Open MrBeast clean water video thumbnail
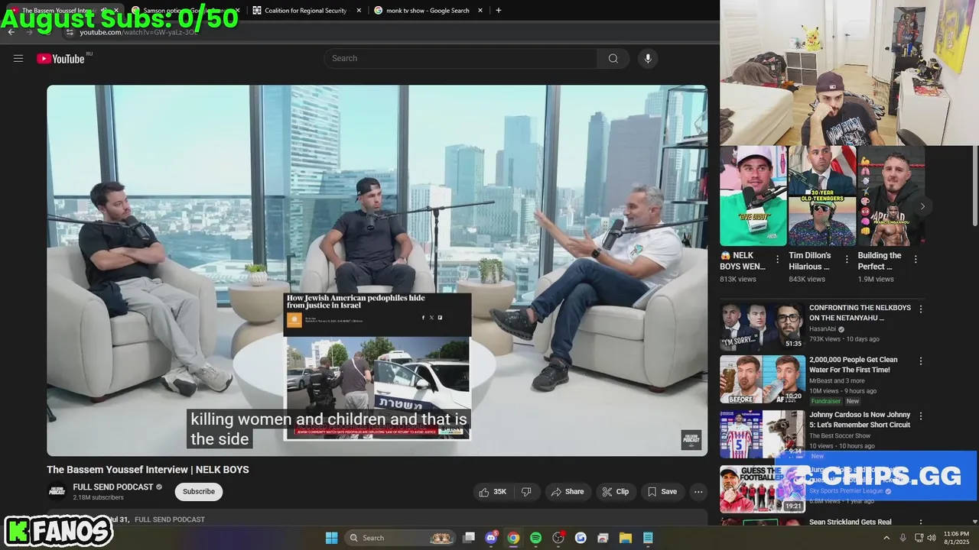Image resolution: width=979 pixels, height=550 pixels. pyautogui.click(x=762, y=379)
